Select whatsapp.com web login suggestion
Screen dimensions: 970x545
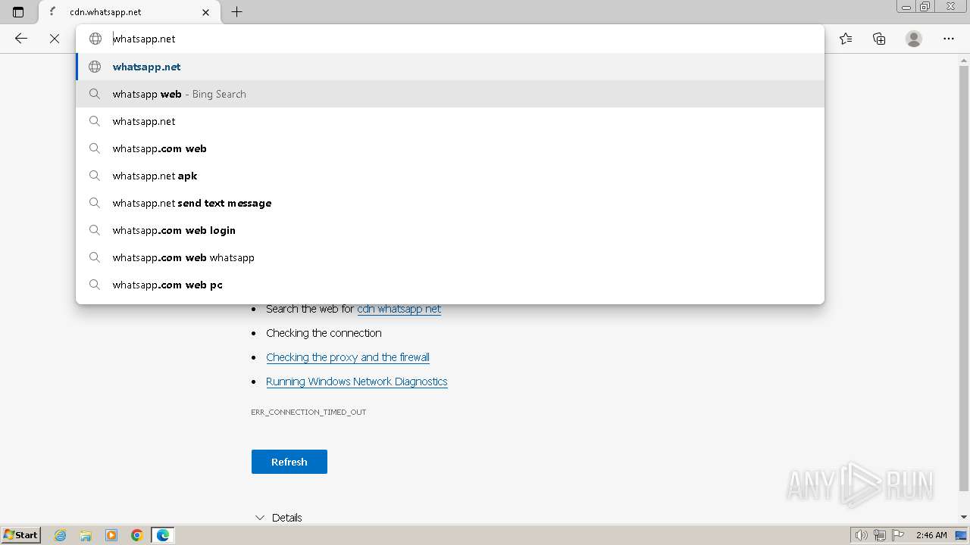450,230
